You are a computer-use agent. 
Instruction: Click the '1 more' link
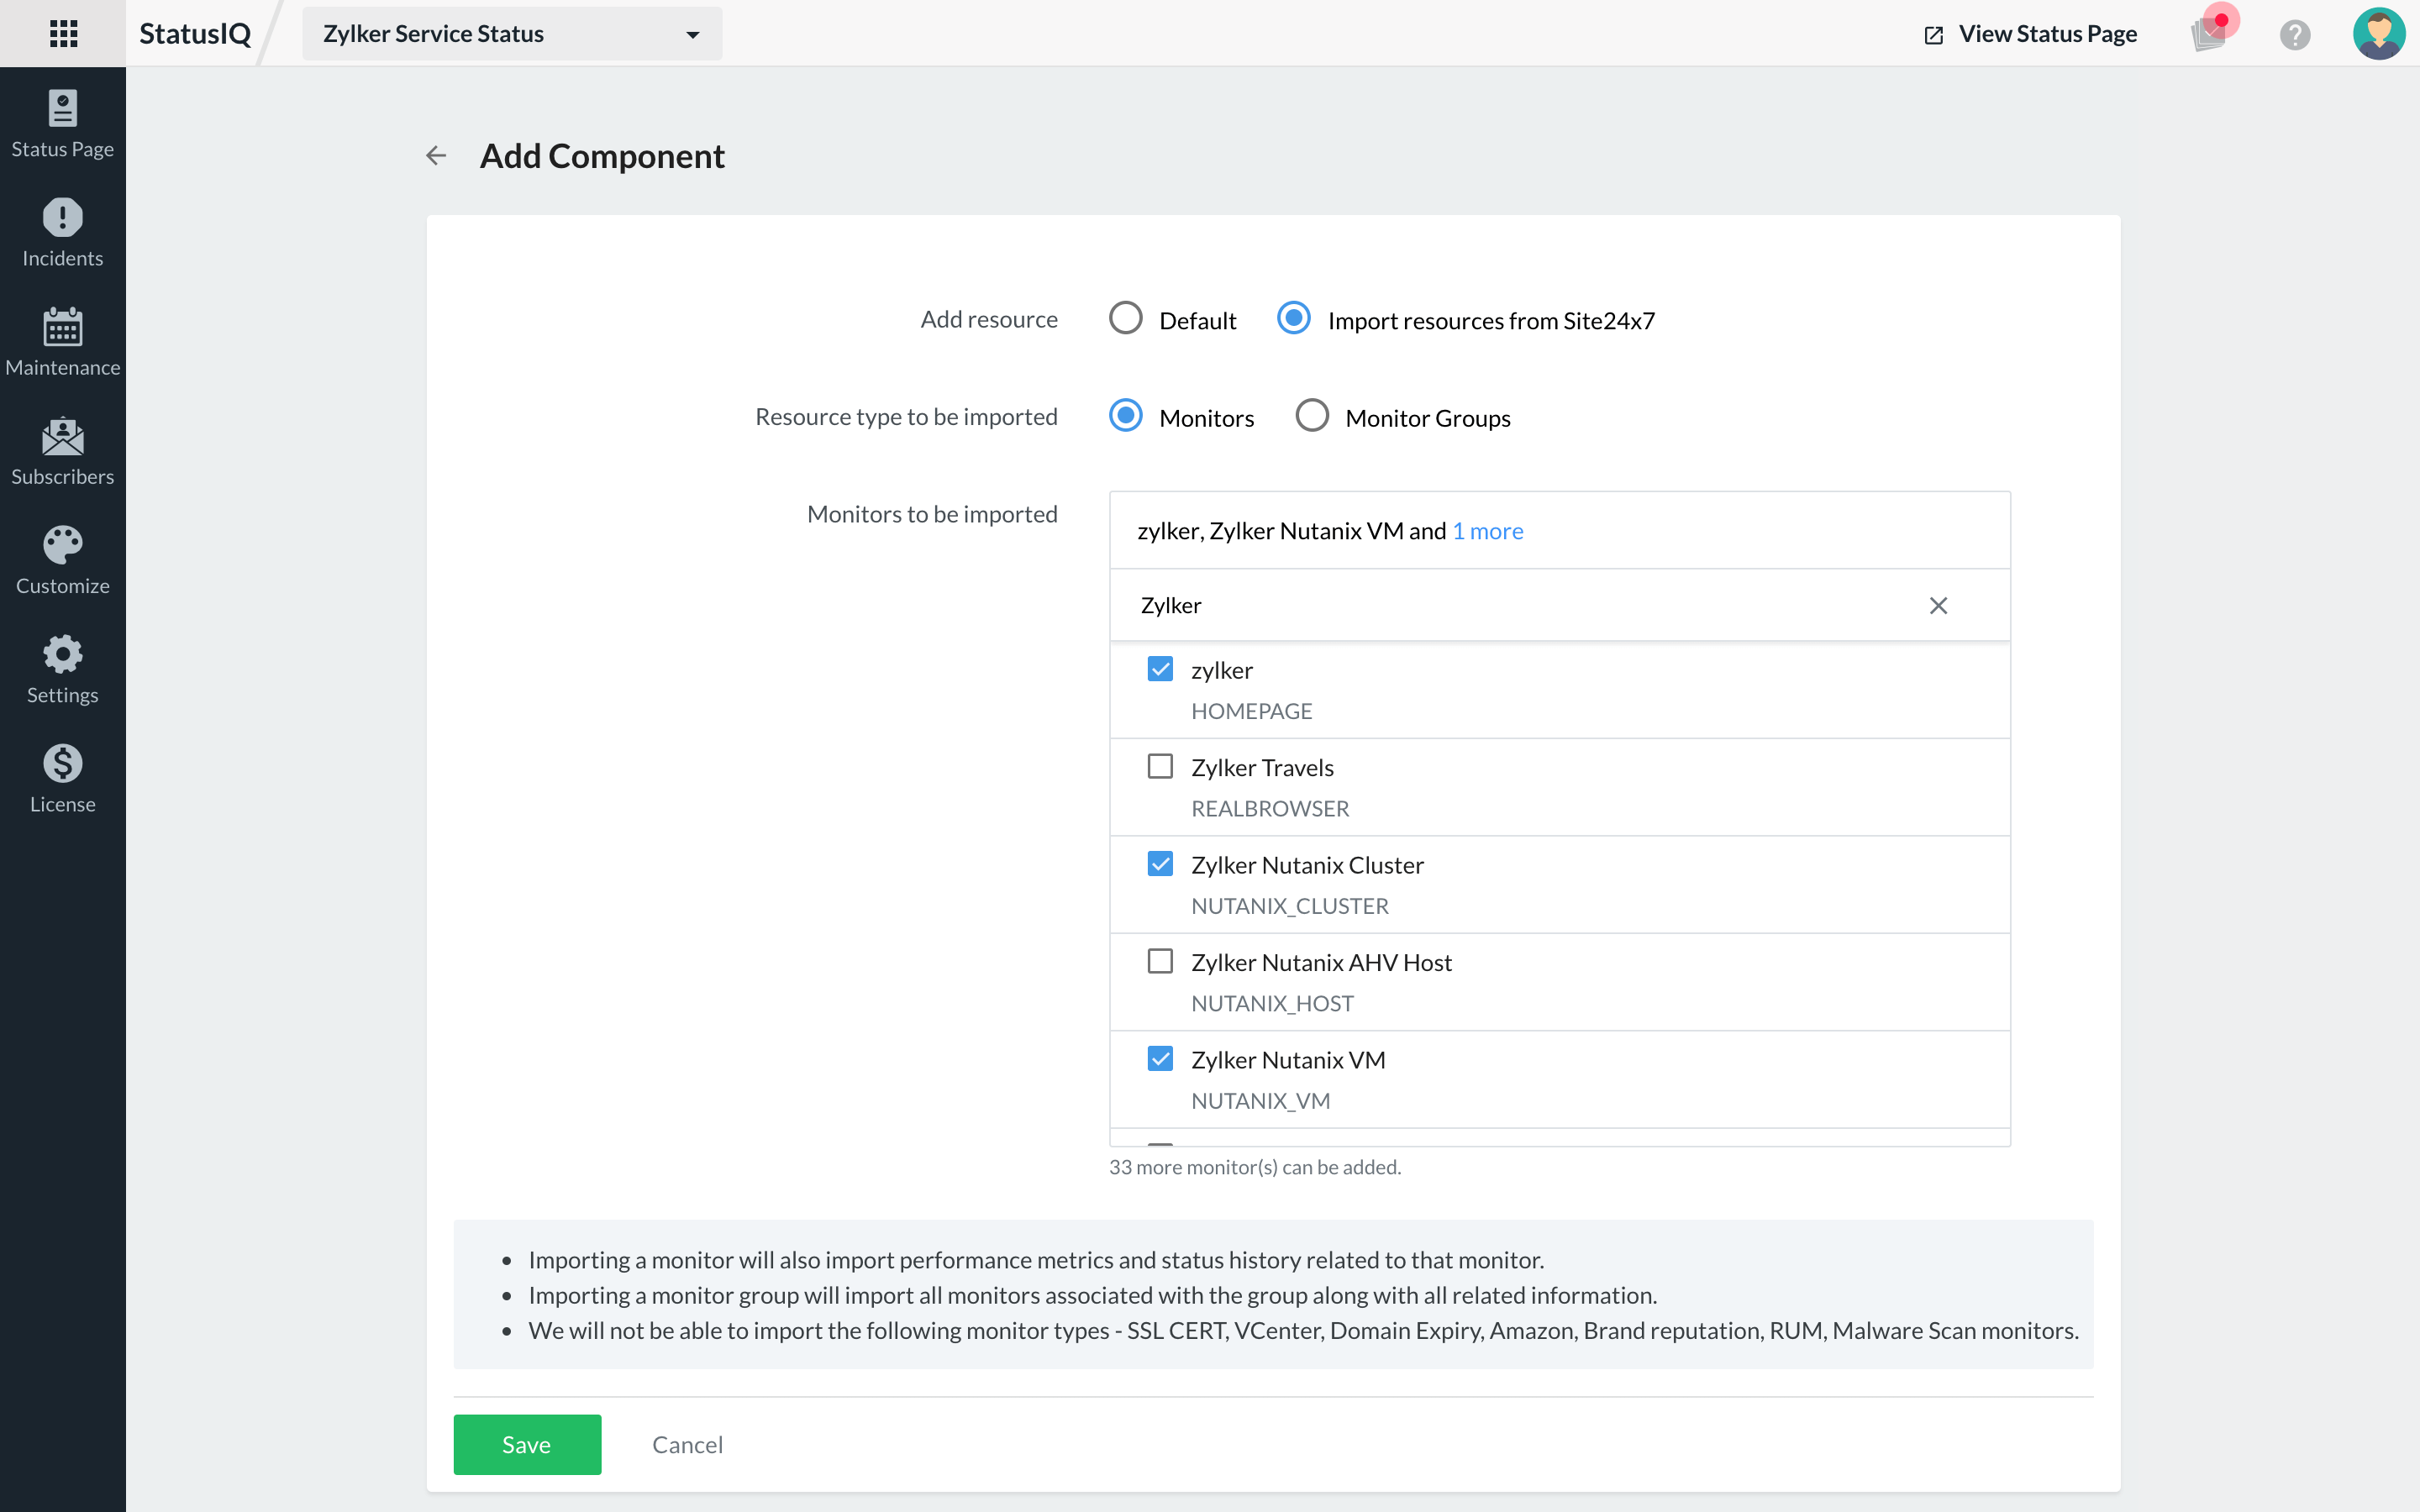click(x=1487, y=531)
